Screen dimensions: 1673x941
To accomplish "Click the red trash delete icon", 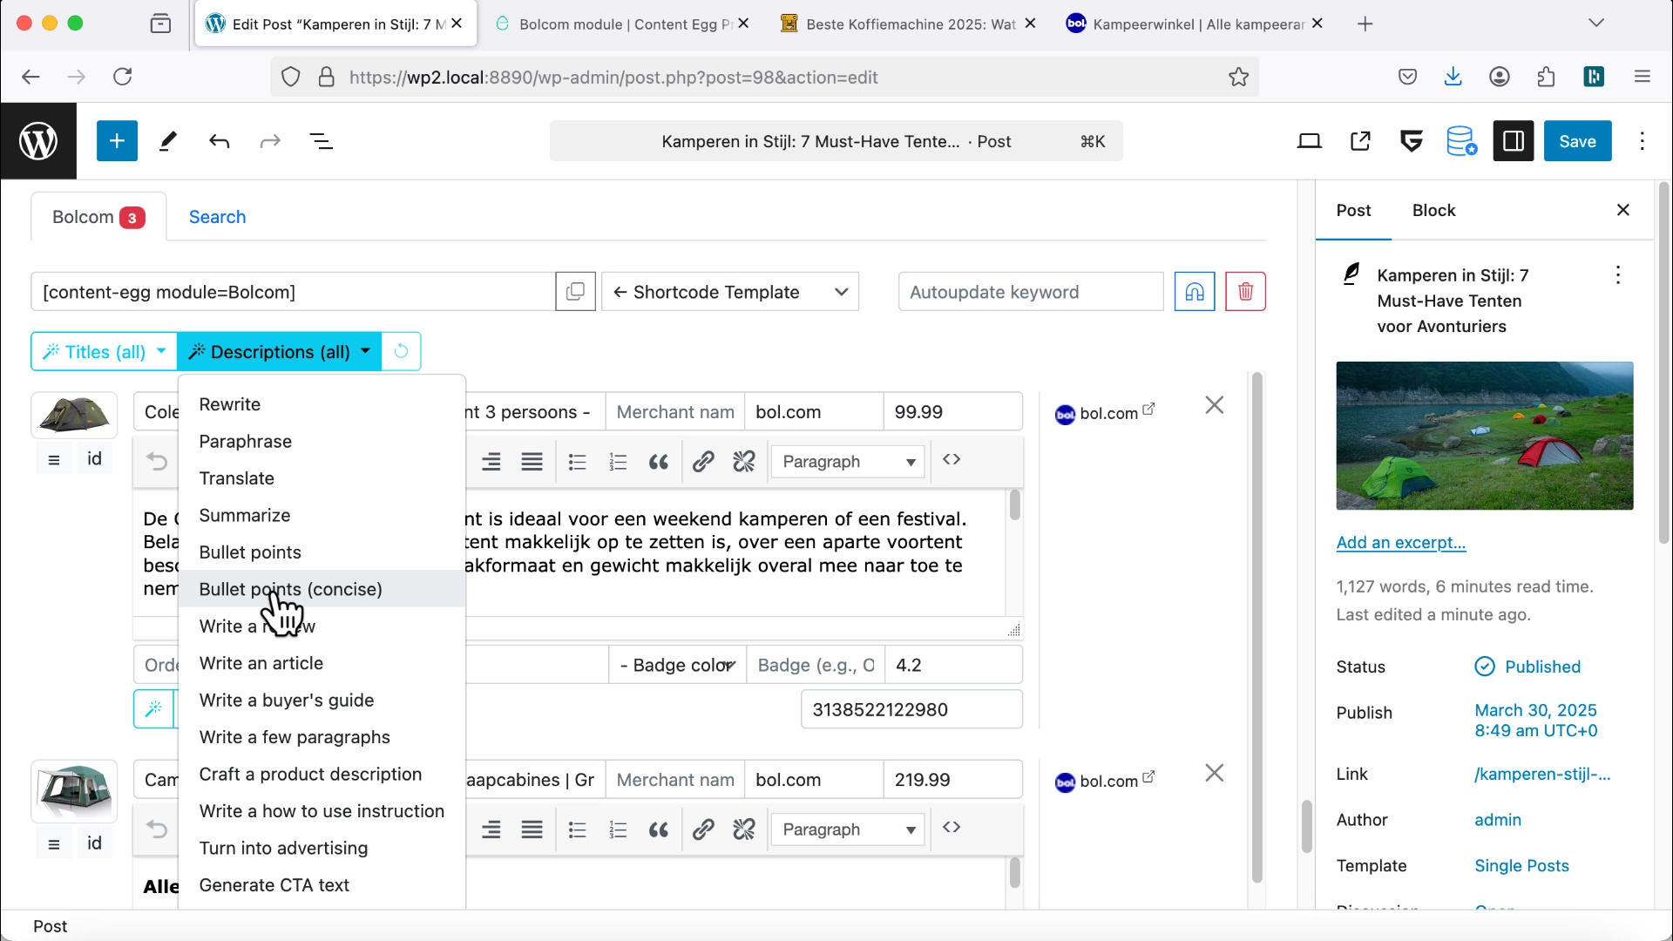I will click(x=1245, y=292).
